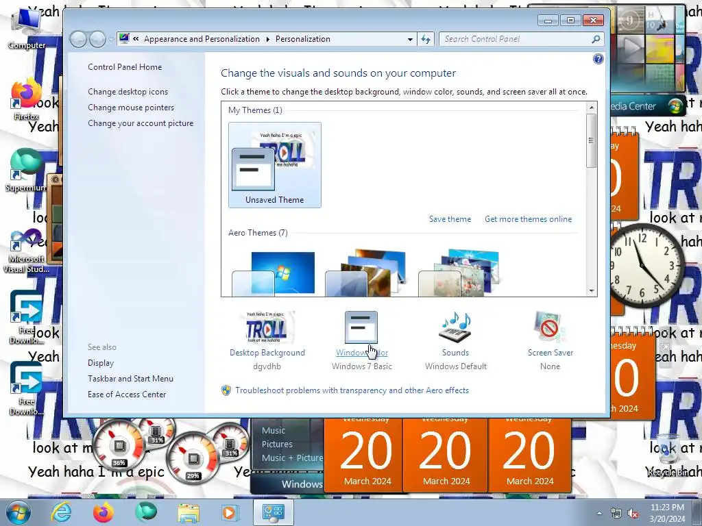Launch Supermium from the taskbar
The width and height of the screenshot is (702, 526).
146,512
